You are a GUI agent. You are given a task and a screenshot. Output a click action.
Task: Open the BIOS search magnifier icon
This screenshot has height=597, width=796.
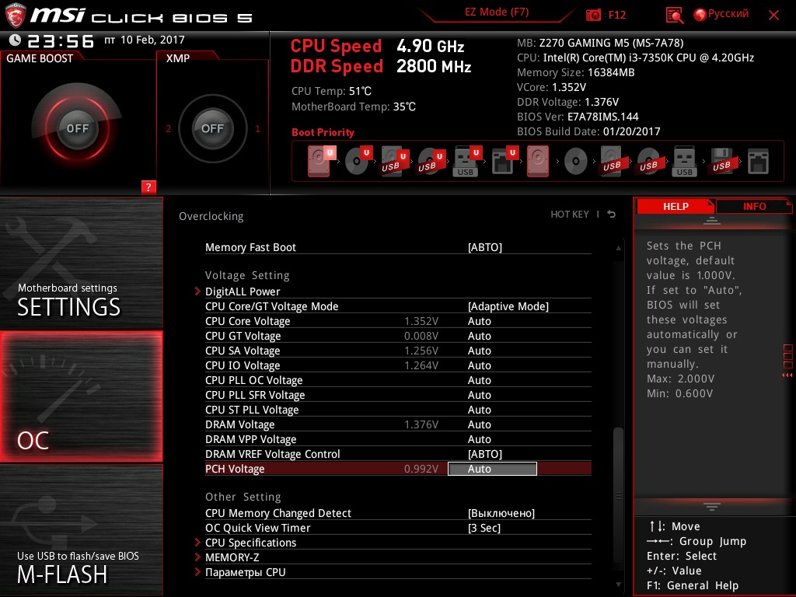pyautogui.click(x=674, y=16)
